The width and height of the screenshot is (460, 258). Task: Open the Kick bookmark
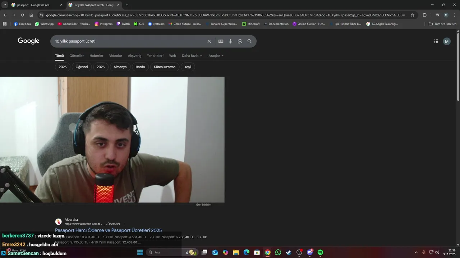[139, 24]
